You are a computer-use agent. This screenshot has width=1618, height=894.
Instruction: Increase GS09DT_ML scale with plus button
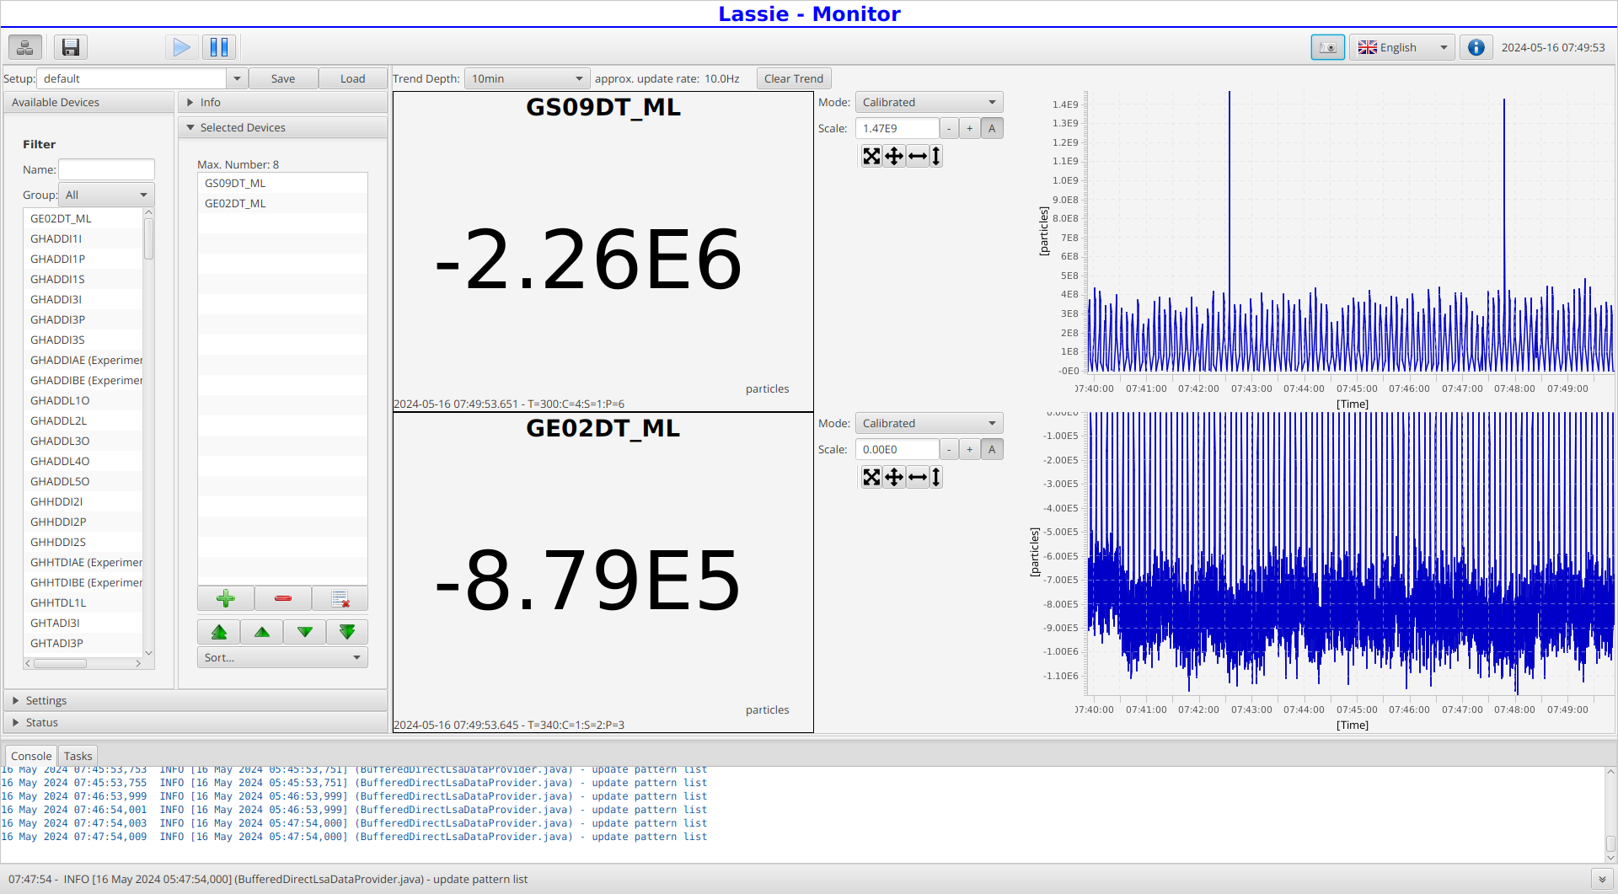click(970, 128)
